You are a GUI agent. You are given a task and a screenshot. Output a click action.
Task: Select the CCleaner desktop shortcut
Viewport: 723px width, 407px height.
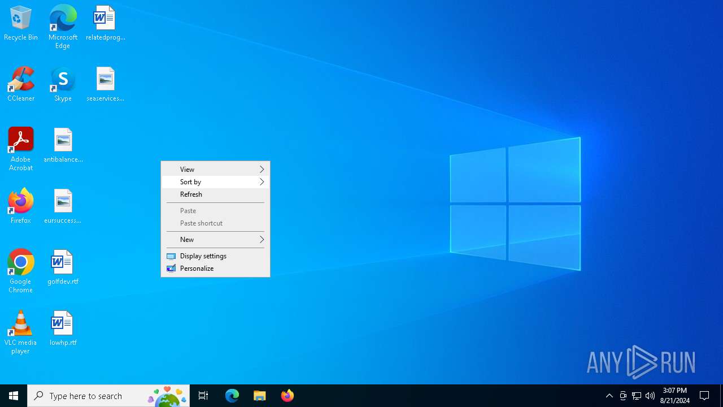coord(21,85)
